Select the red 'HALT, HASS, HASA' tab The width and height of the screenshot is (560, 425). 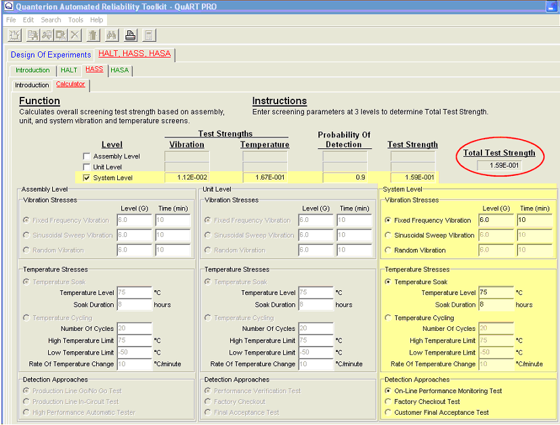(135, 54)
